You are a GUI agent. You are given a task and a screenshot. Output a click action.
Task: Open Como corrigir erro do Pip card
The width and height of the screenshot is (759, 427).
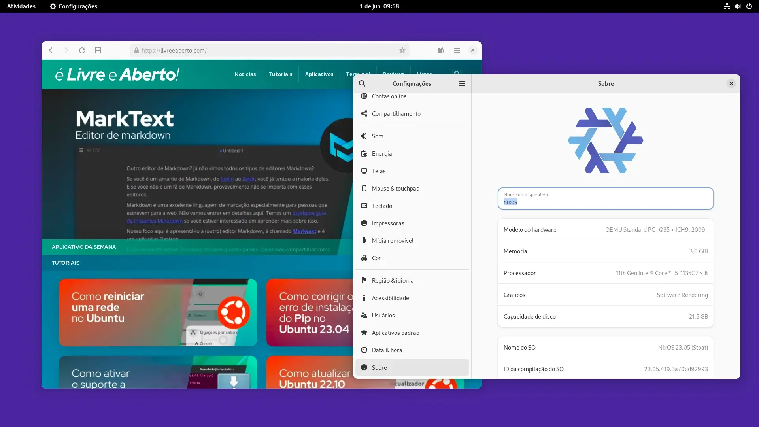point(310,312)
